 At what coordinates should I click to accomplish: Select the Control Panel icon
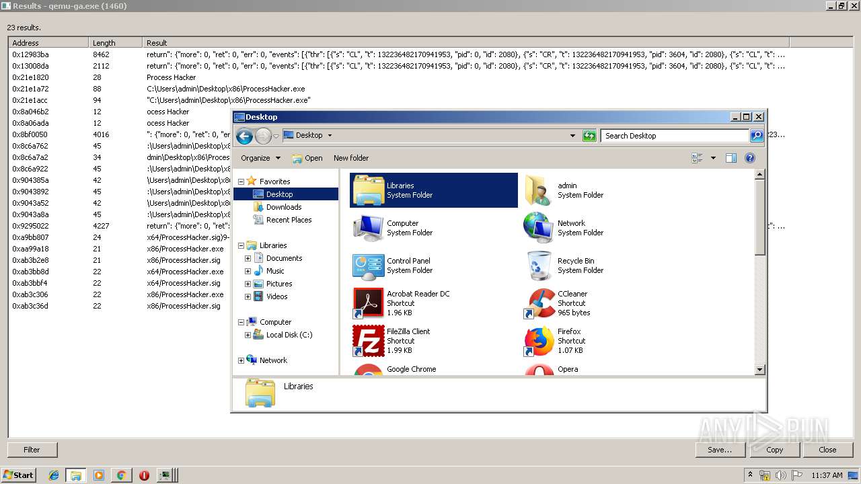click(368, 266)
